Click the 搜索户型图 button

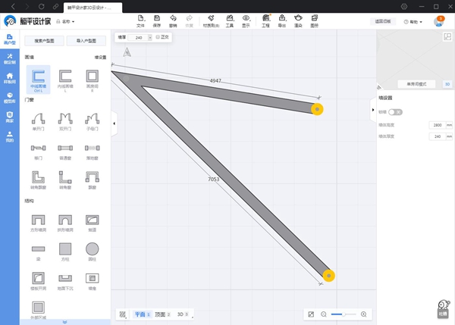42,41
